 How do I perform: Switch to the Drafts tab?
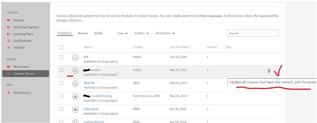click(98, 33)
